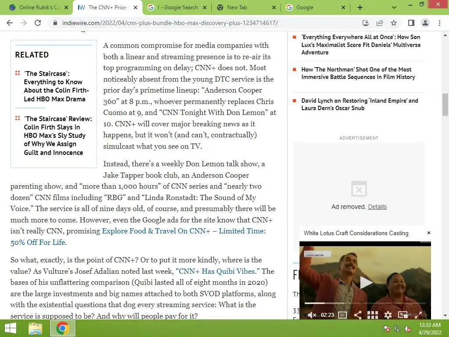The height and width of the screenshot is (337, 449).
Task: Click the scrollbar down arrow
Action: [445, 315]
